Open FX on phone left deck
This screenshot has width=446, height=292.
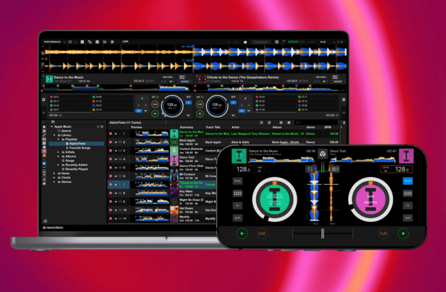[x=238, y=206]
